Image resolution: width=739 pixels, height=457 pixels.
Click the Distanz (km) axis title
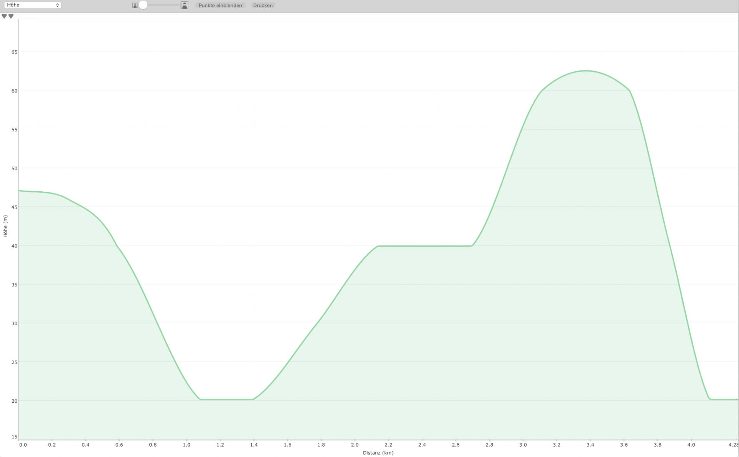pyautogui.click(x=378, y=453)
